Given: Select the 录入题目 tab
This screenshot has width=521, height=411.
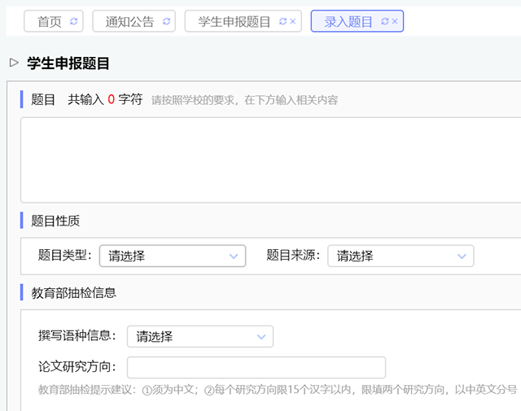Looking at the screenshot, I should pos(348,22).
